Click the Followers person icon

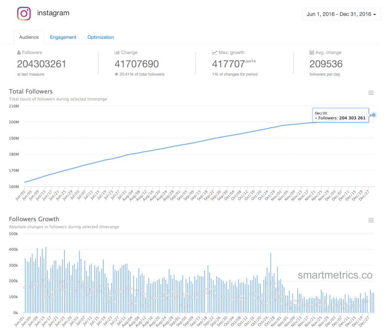[19, 52]
